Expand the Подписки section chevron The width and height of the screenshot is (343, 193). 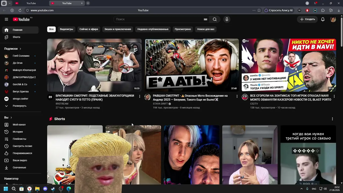pos(20,49)
